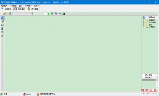Select the document sidebar icon
This screenshot has height=96, width=159.
(2, 29)
